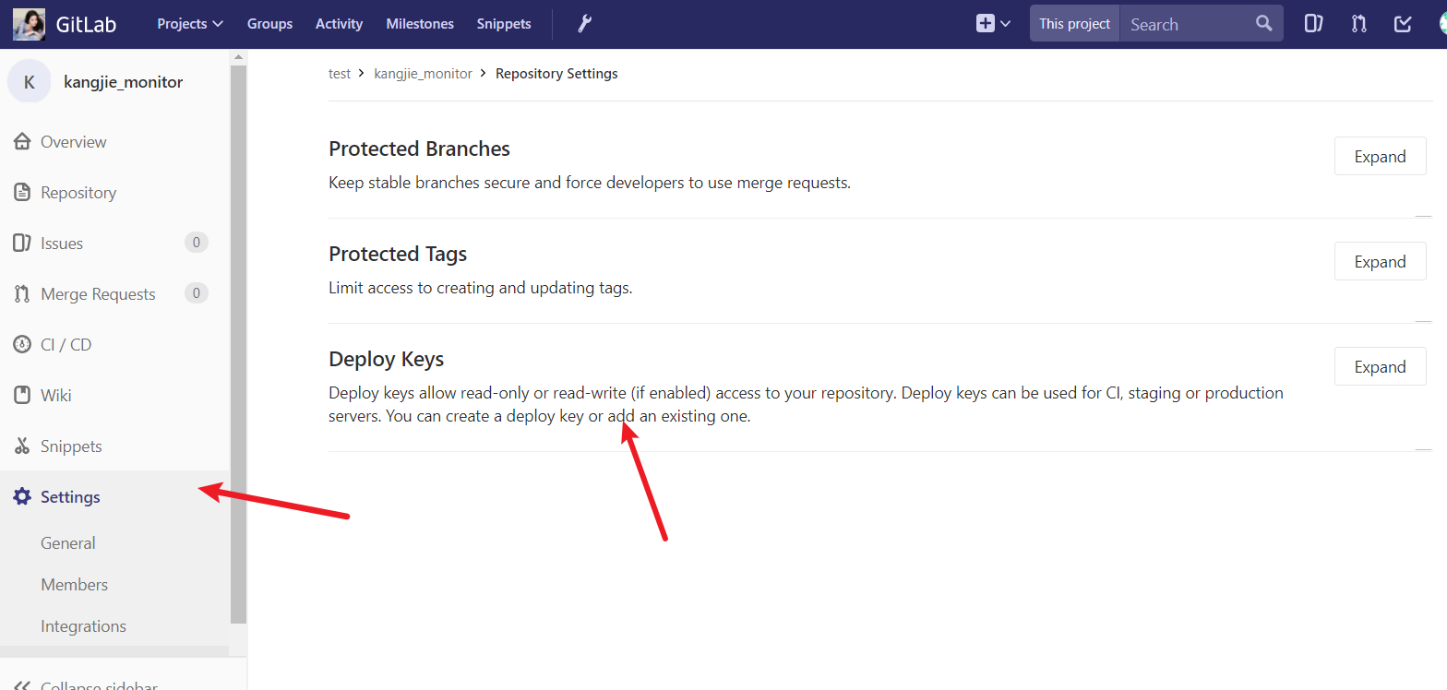Screen dimensions: 1447x690
Task: Open merge requests icon in the top bar
Action: point(1358,24)
